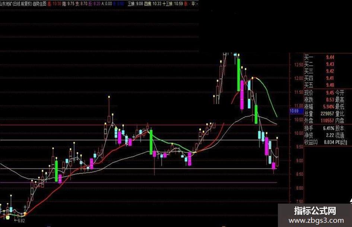
Task: Click the 十三线: 10.59 indicator value
Action: (x=173, y=4)
